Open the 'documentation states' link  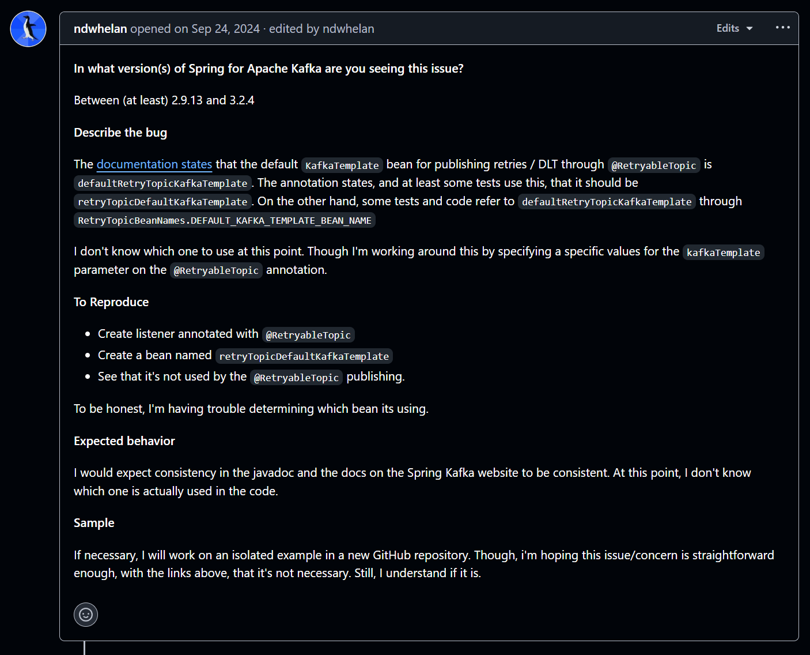[x=154, y=164]
